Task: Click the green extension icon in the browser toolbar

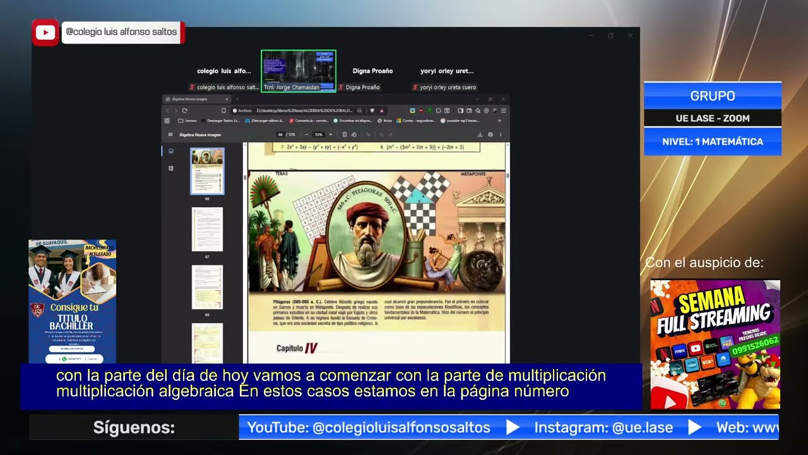Action: click(430, 111)
